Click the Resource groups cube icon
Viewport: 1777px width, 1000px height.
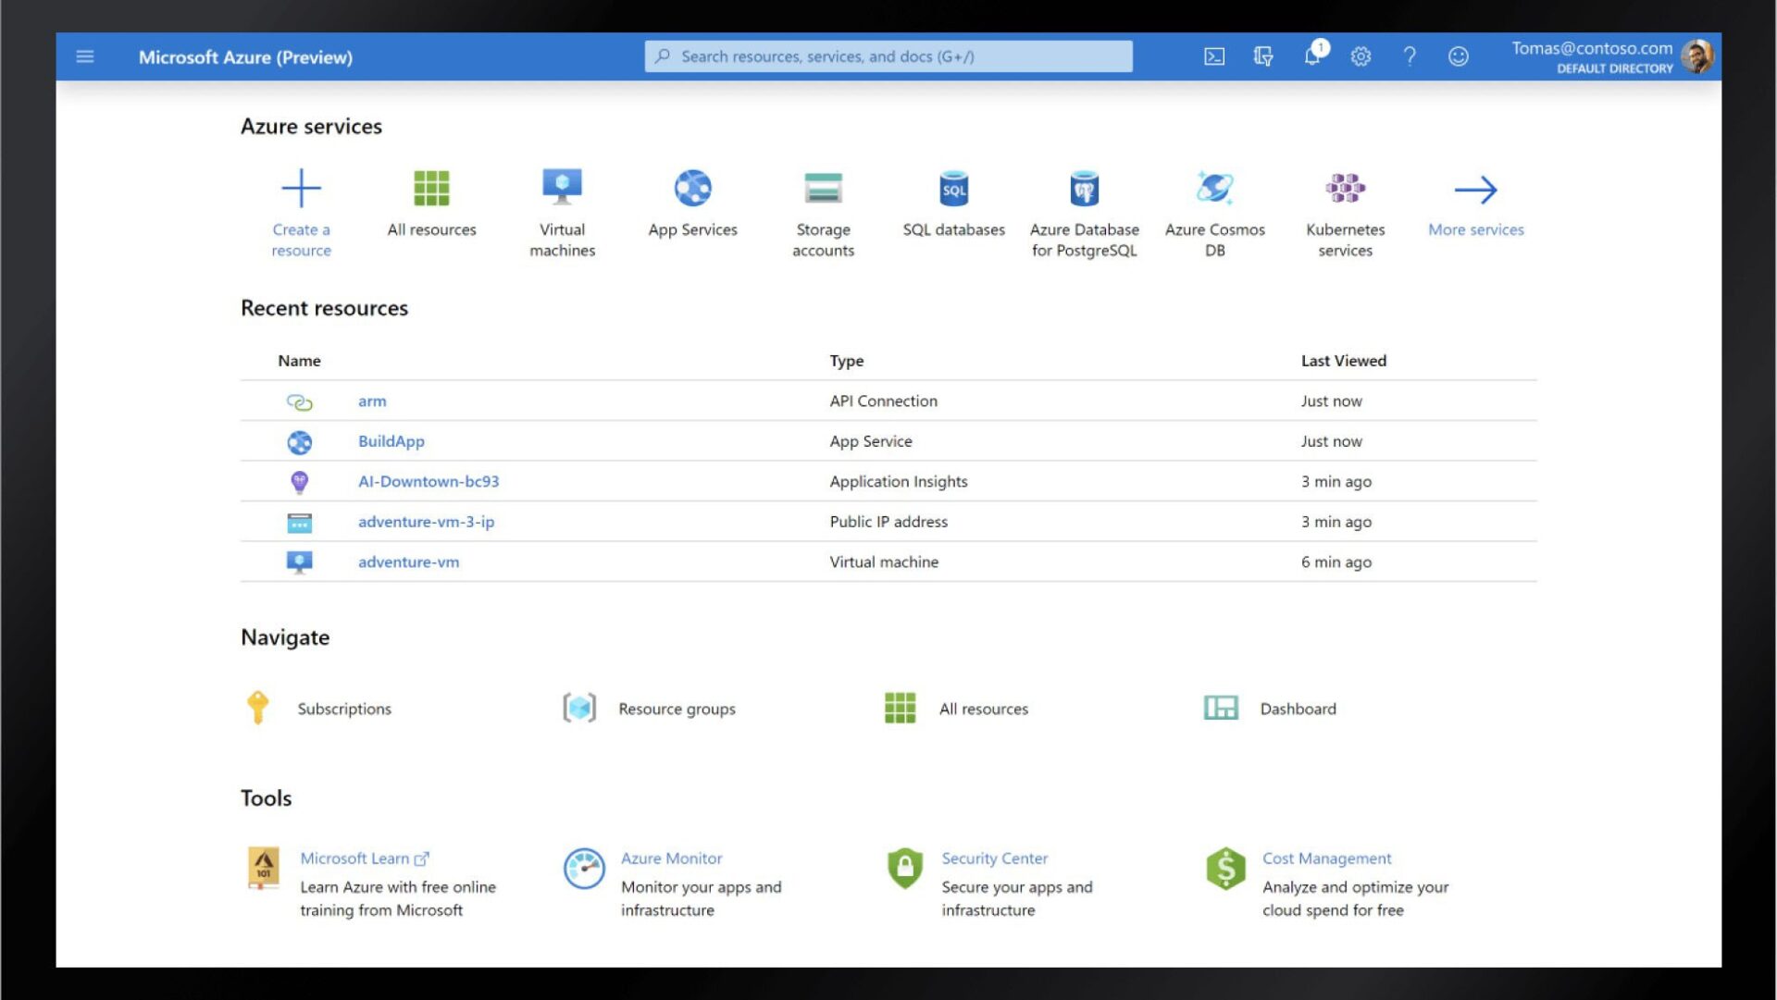(x=579, y=708)
